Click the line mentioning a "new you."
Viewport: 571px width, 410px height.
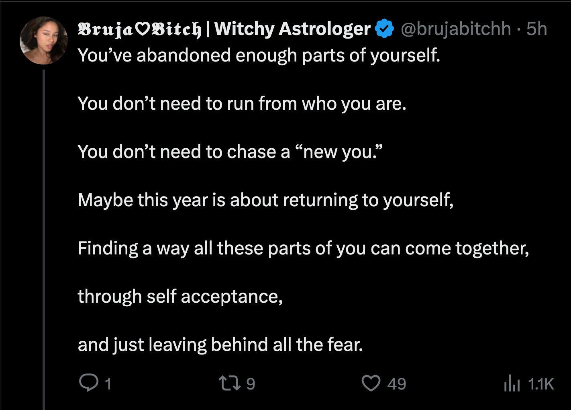tap(230, 152)
